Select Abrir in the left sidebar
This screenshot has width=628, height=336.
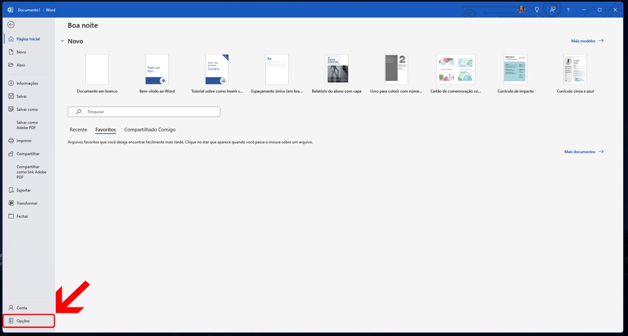pos(21,65)
